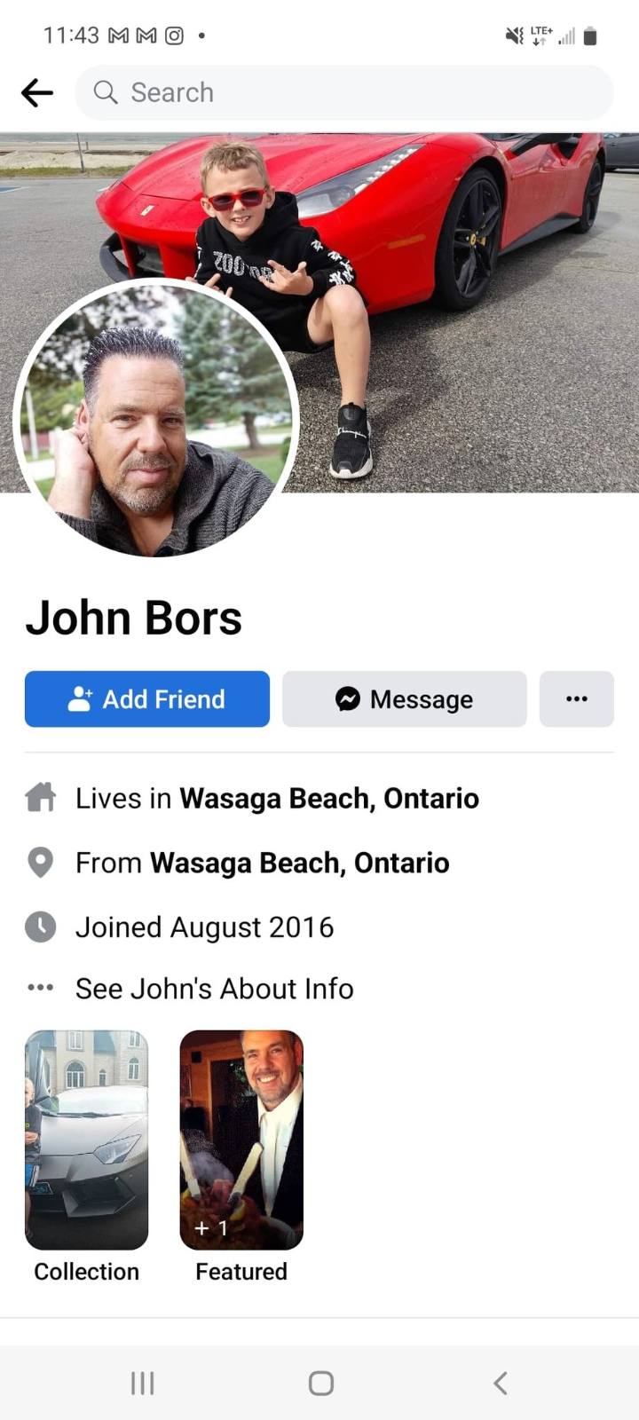Image resolution: width=639 pixels, height=1420 pixels.
Task: Tap the ellipsis icon beside See John's About Info
Action: (x=41, y=988)
